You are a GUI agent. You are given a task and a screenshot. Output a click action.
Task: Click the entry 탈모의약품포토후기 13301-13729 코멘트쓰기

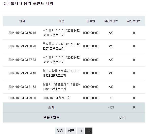click(x=61, y=73)
